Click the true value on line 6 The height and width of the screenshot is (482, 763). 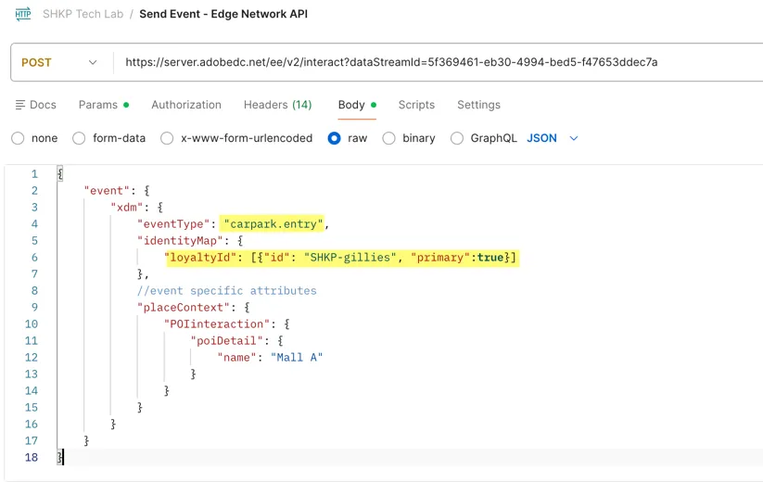click(490, 258)
